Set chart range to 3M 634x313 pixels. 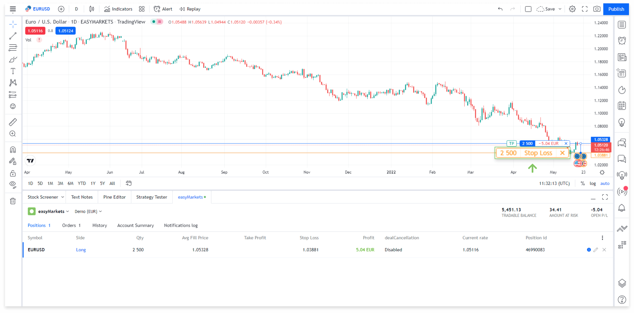(x=60, y=183)
